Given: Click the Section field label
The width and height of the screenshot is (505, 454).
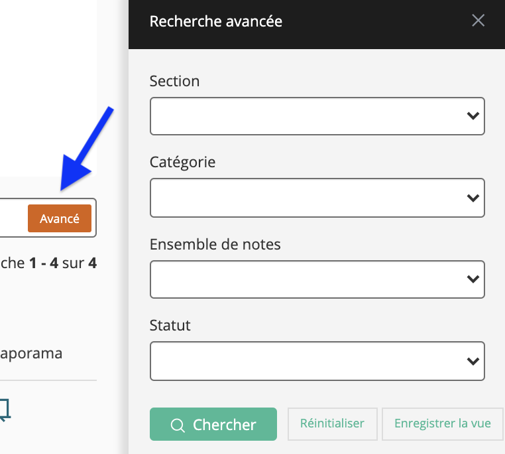Looking at the screenshot, I should tap(174, 81).
